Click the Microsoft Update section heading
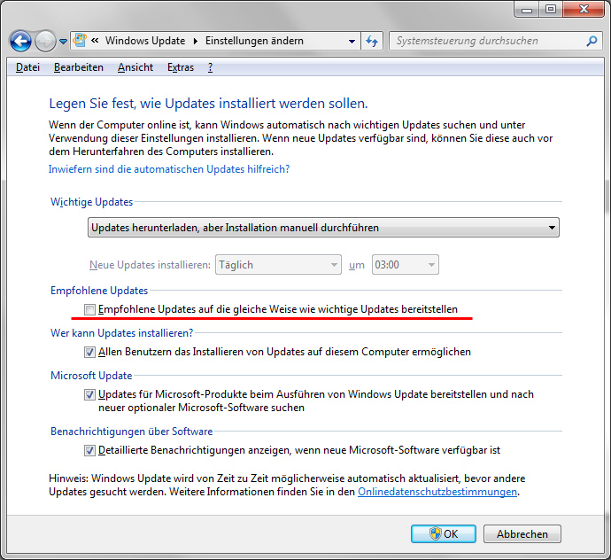611x560 pixels. point(91,376)
